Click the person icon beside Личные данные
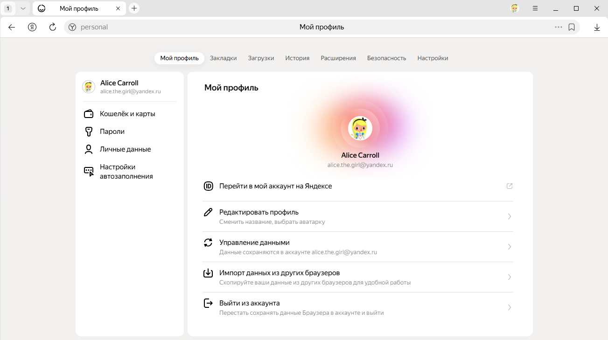The image size is (608, 340). click(x=89, y=149)
